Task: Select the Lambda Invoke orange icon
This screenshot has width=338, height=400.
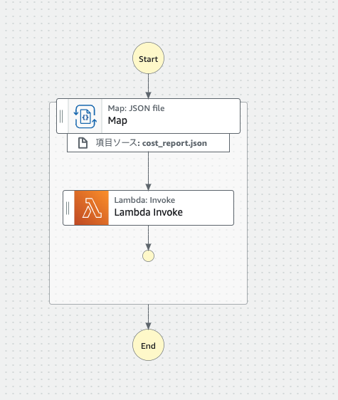Action: click(x=92, y=208)
